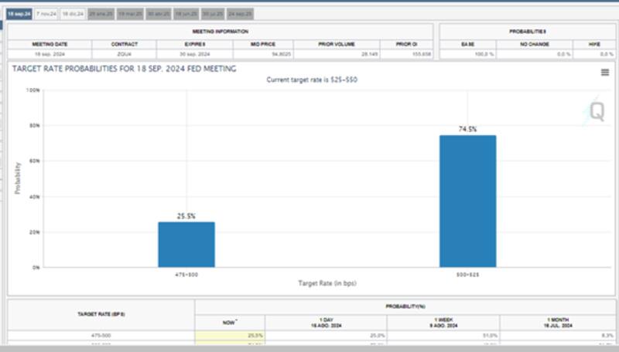Select the 30 jul.25 meeting tab

(212, 14)
